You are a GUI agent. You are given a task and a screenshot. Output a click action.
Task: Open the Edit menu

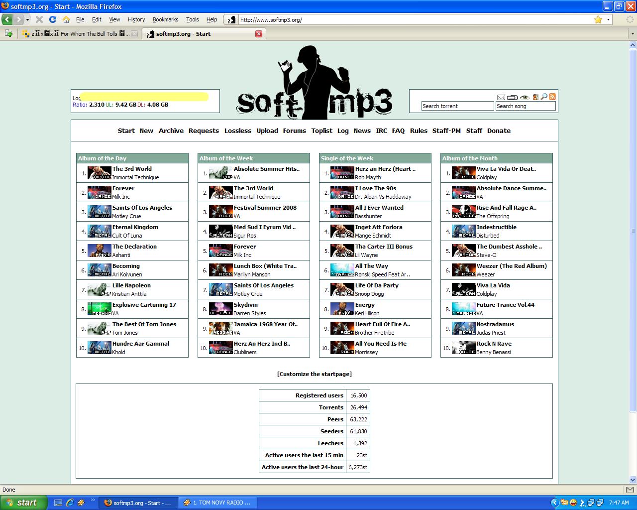tap(97, 19)
